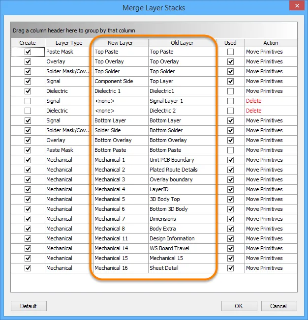The image size is (308, 320).
Task: Select the 3D Body Top cell
Action: point(182,199)
